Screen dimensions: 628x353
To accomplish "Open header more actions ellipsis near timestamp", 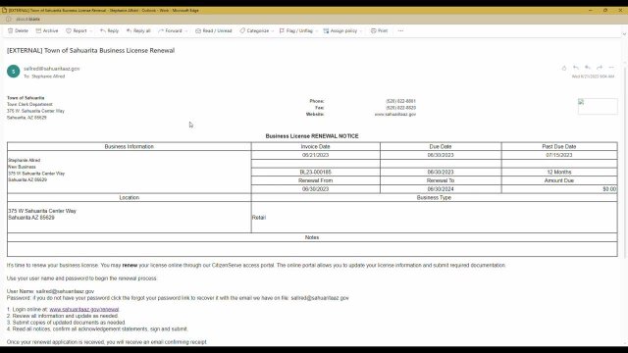I will point(611,68).
